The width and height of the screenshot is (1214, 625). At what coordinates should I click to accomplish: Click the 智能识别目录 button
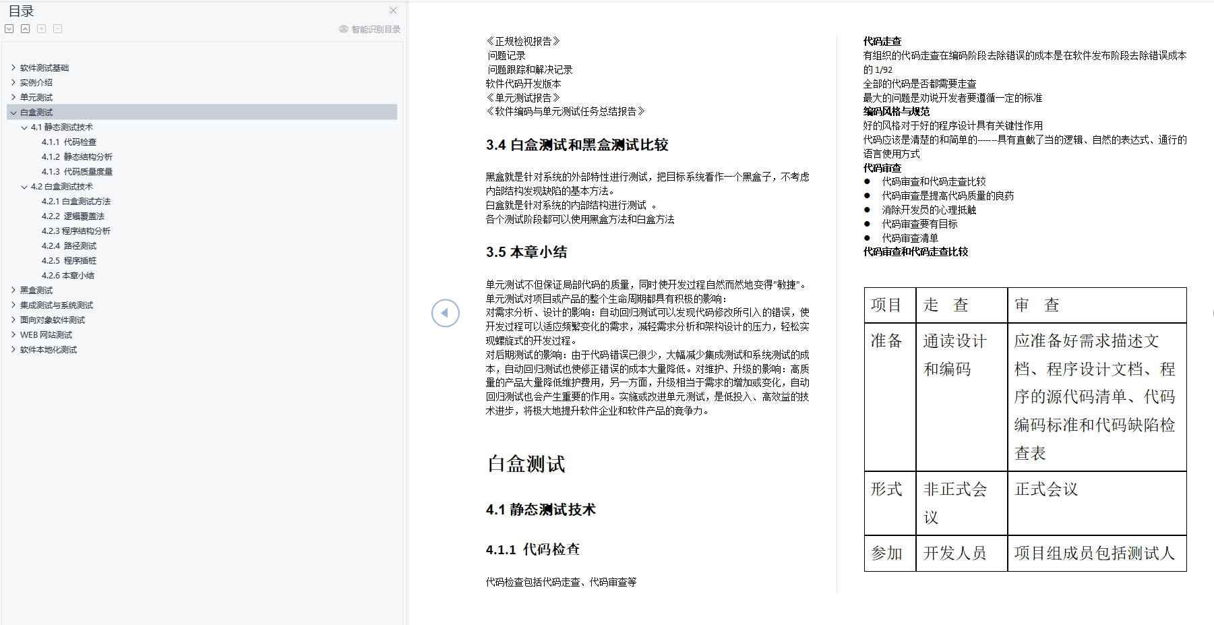[369, 28]
